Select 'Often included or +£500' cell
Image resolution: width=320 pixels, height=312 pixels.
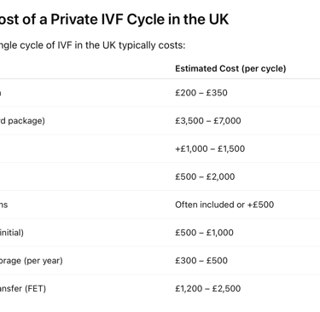(224, 205)
